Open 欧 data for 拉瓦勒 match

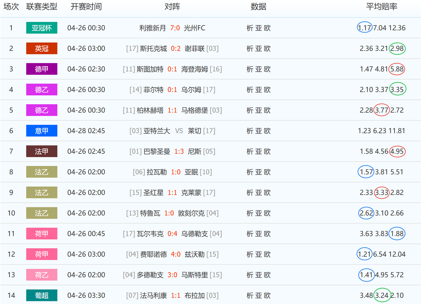[267, 172]
